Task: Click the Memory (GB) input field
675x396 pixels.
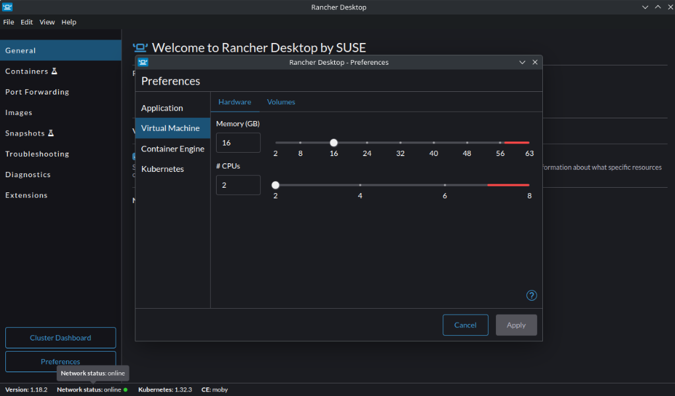Action: pos(238,143)
